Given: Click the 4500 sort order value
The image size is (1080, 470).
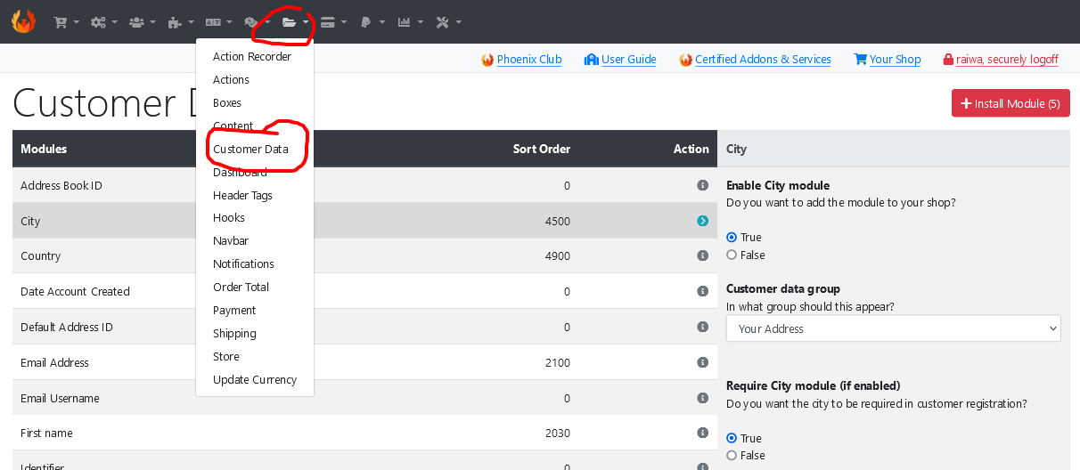Looking at the screenshot, I should pos(557,221).
